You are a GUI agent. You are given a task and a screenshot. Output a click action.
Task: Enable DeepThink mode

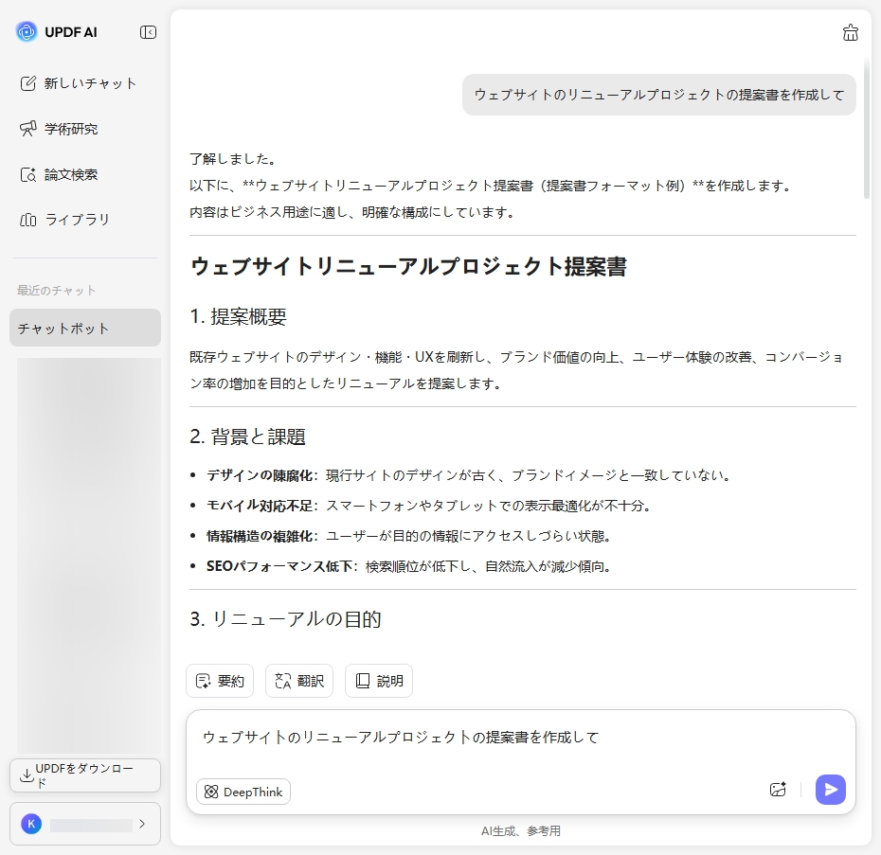(x=243, y=792)
